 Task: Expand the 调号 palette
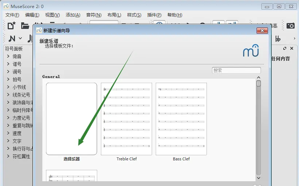(8, 72)
